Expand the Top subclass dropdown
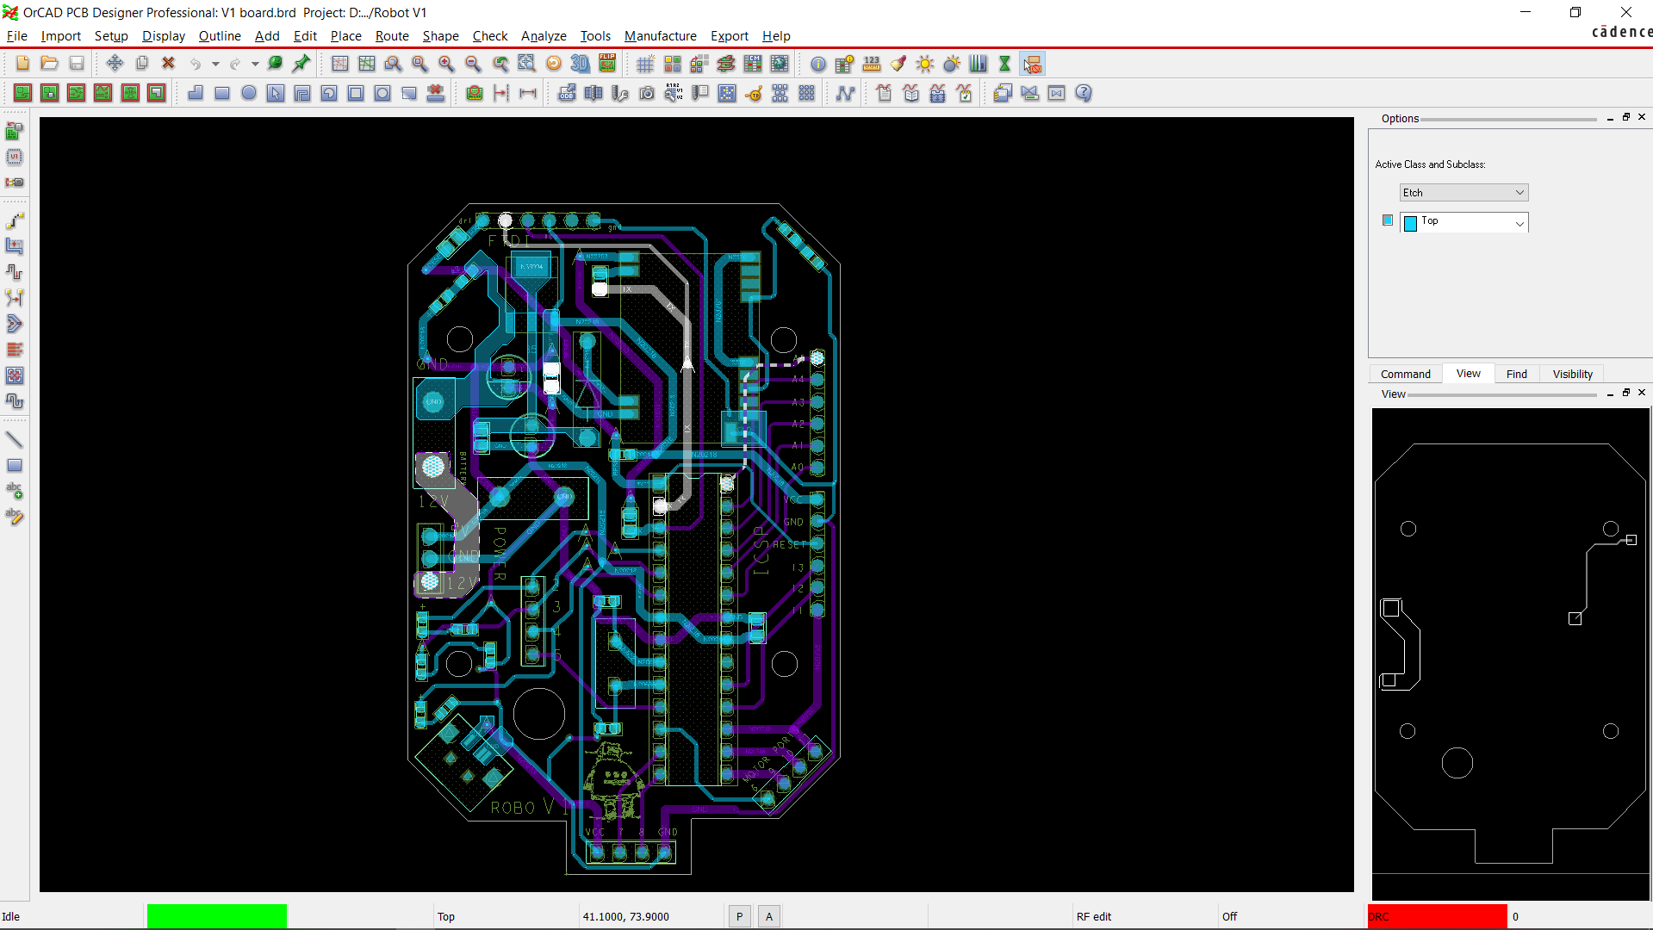This screenshot has width=1653, height=930. click(1519, 223)
